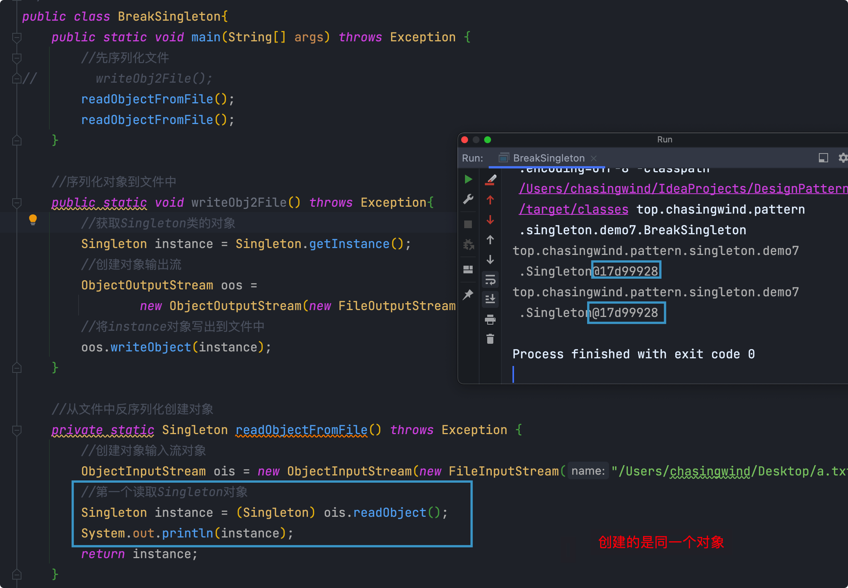Screen dimensions: 848x588
Task: Close the BreakSingleton run tab
Action: tap(594, 158)
